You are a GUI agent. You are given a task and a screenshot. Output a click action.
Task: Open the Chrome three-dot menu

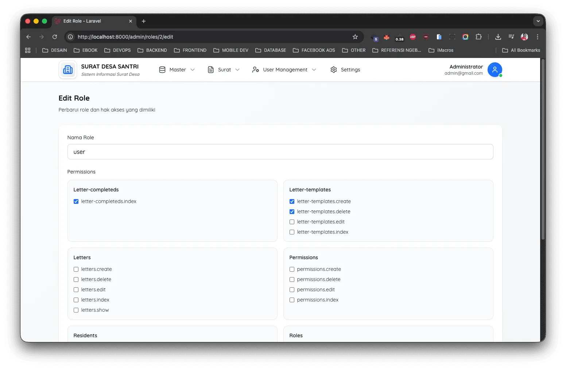[x=538, y=37]
